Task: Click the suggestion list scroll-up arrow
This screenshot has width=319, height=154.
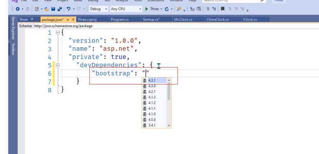Action: [169, 80]
